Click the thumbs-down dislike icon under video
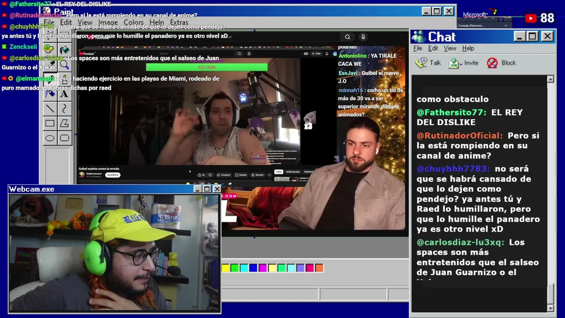 (210, 175)
